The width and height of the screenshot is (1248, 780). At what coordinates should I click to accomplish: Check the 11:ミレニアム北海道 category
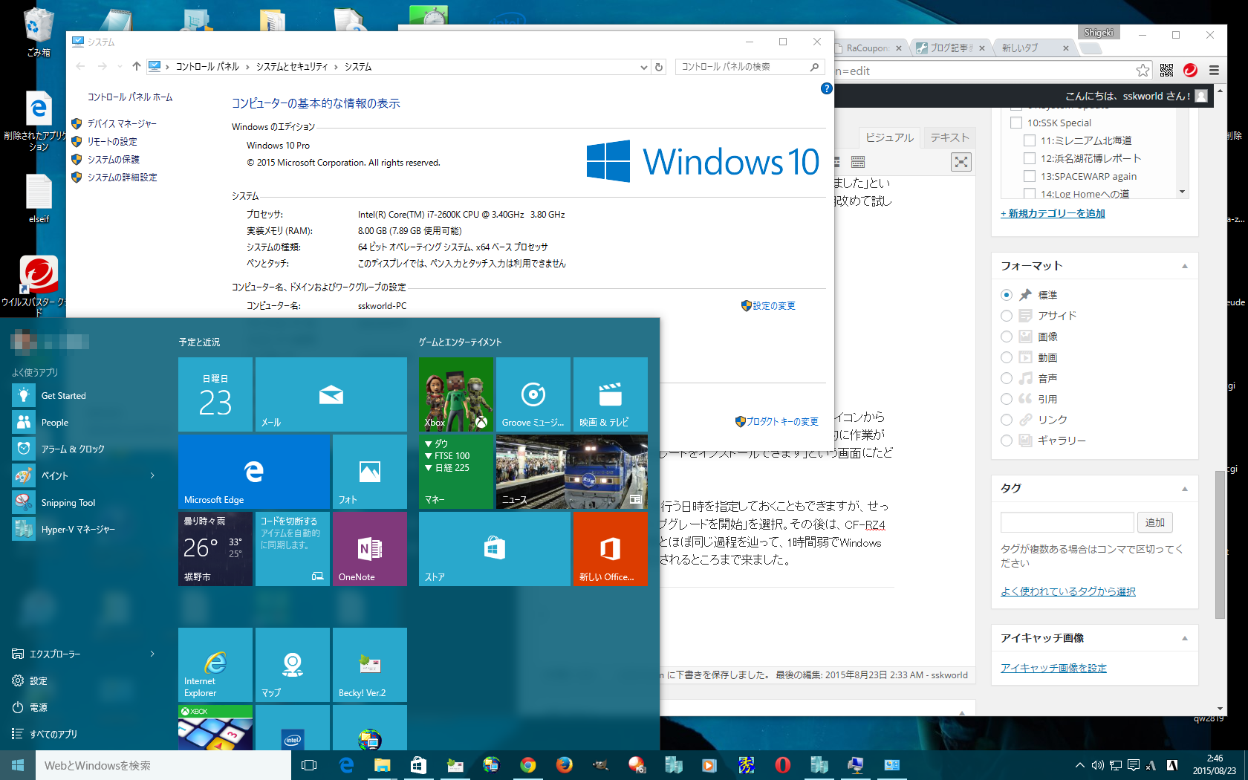[x=1030, y=140]
